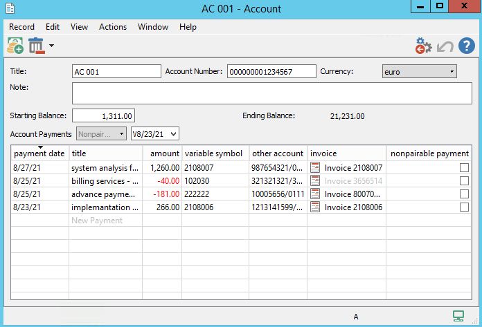The height and width of the screenshot is (327, 482).
Task: Click the document icon for Invoice 2108006
Action: (315, 207)
